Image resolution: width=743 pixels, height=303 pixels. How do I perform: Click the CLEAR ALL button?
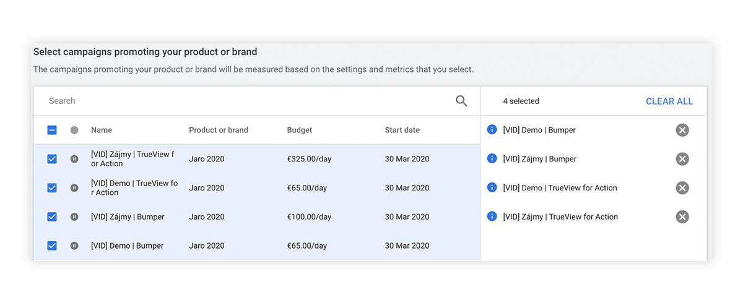tap(669, 101)
